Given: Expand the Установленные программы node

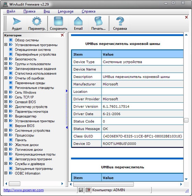Looking at the screenshot, I should (x=6, y=45).
